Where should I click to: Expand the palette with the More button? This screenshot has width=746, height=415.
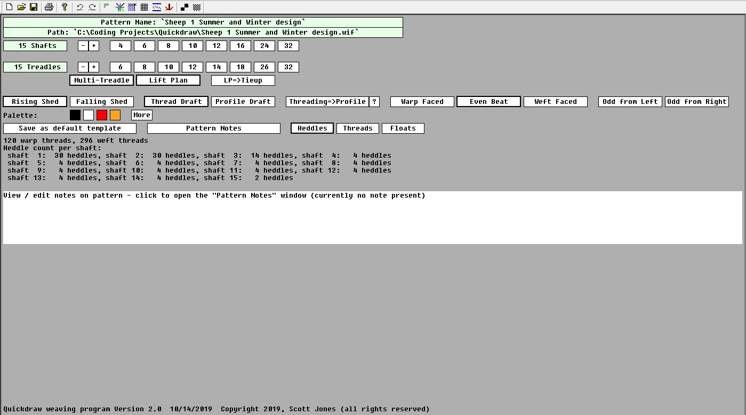click(141, 115)
